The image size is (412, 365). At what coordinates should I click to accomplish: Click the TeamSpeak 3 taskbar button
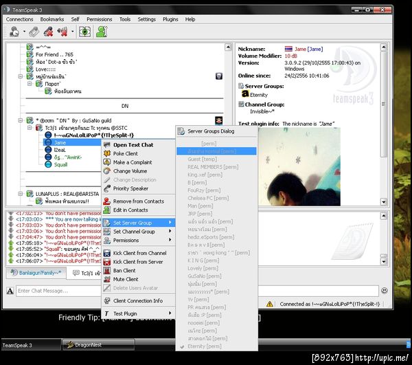(31, 345)
